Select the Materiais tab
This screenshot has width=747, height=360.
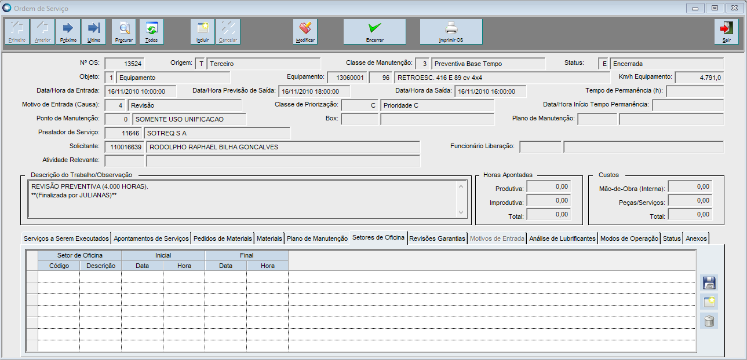point(269,238)
